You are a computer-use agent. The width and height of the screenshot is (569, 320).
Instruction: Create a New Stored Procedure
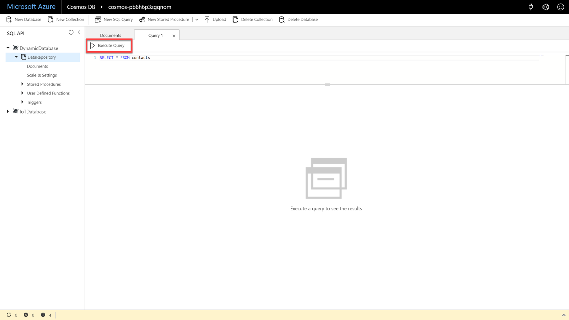pos(164,20)
